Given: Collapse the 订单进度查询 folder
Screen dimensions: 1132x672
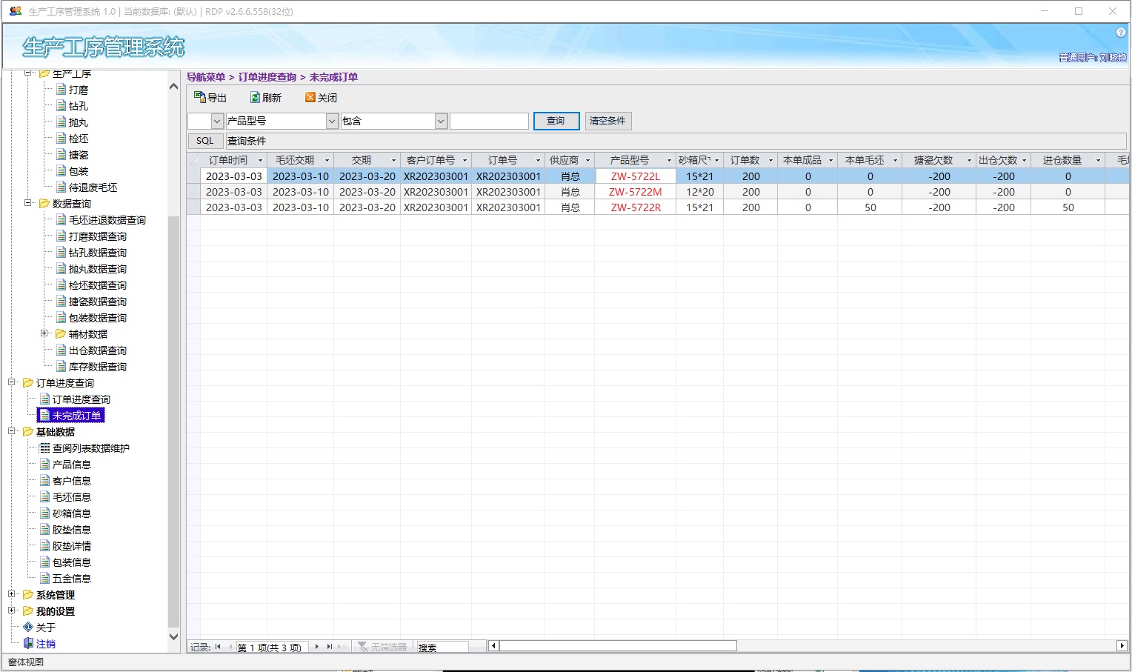Looking at the screenshot, I should point(11,382).
